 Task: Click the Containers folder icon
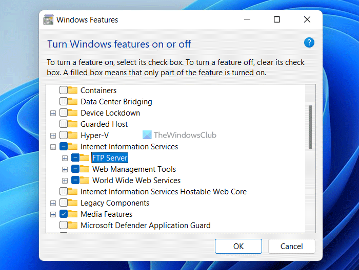(73, 90)
